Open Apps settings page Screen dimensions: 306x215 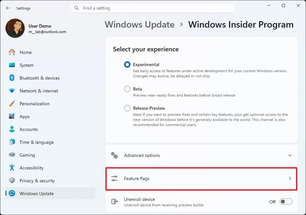[50, 116]
